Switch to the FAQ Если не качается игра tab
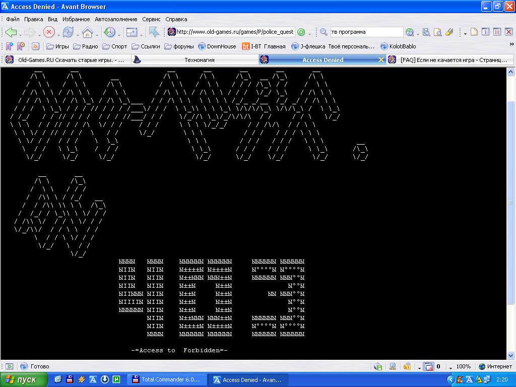This screenshot has width=516, height=387. [x=449, y=60]
